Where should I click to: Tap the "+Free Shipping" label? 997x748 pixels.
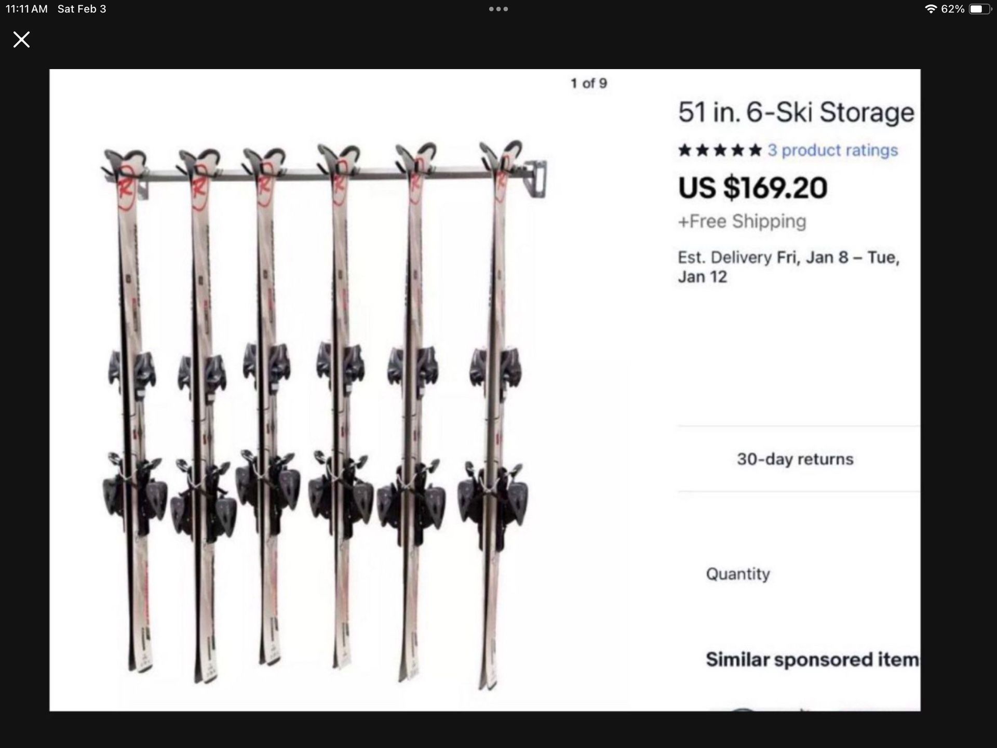click(743, 221)
